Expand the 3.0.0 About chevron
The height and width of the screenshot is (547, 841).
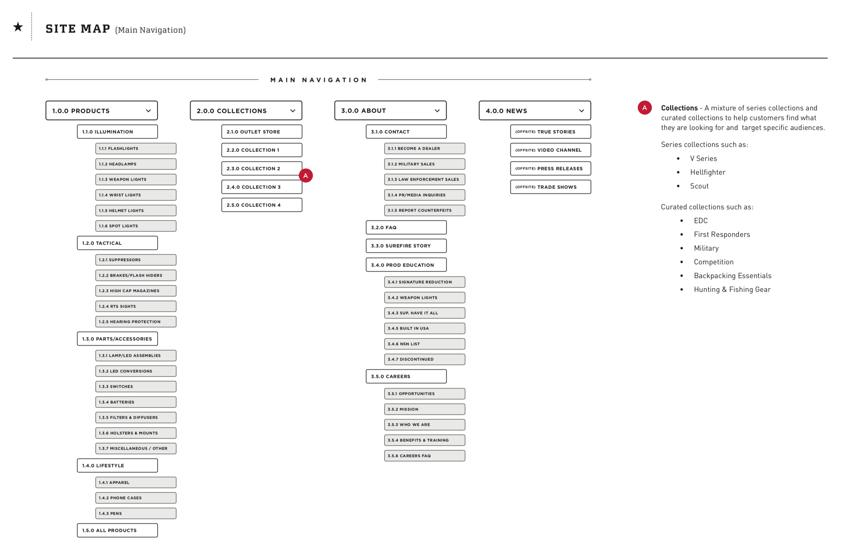point(437,111)
